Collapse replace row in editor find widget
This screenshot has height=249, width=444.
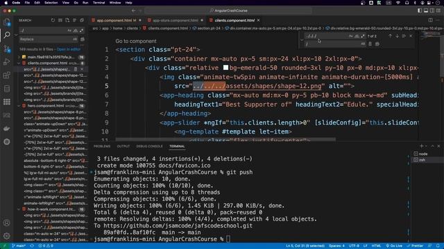[302, 40]
